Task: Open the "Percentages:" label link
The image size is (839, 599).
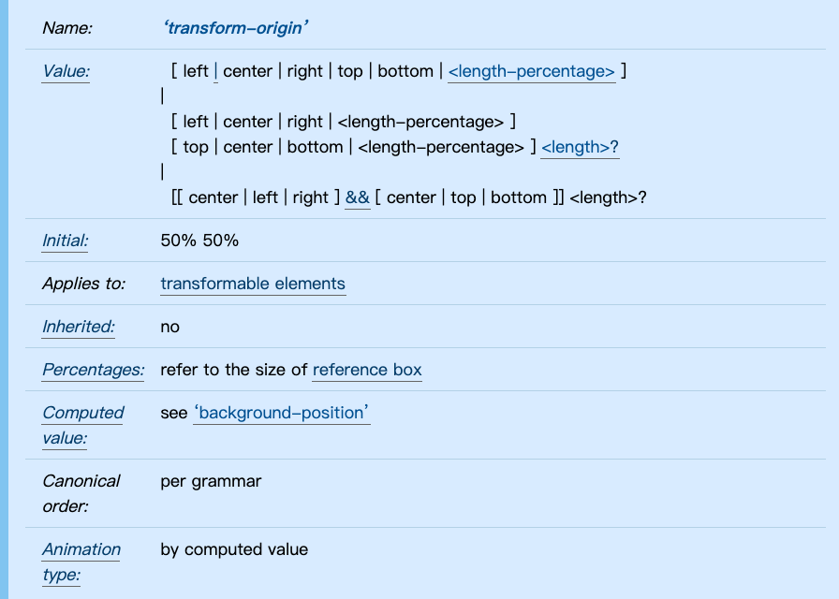Action: coord(93,370)
